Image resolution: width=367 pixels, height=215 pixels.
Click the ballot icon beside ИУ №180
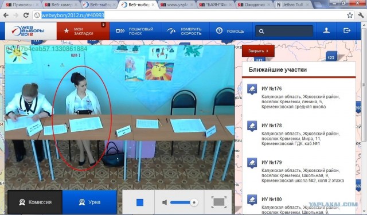click(252, 200)
